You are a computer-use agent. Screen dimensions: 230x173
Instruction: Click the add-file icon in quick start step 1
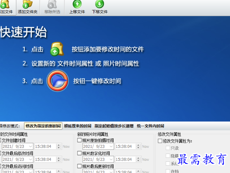(x=57, y=49)
